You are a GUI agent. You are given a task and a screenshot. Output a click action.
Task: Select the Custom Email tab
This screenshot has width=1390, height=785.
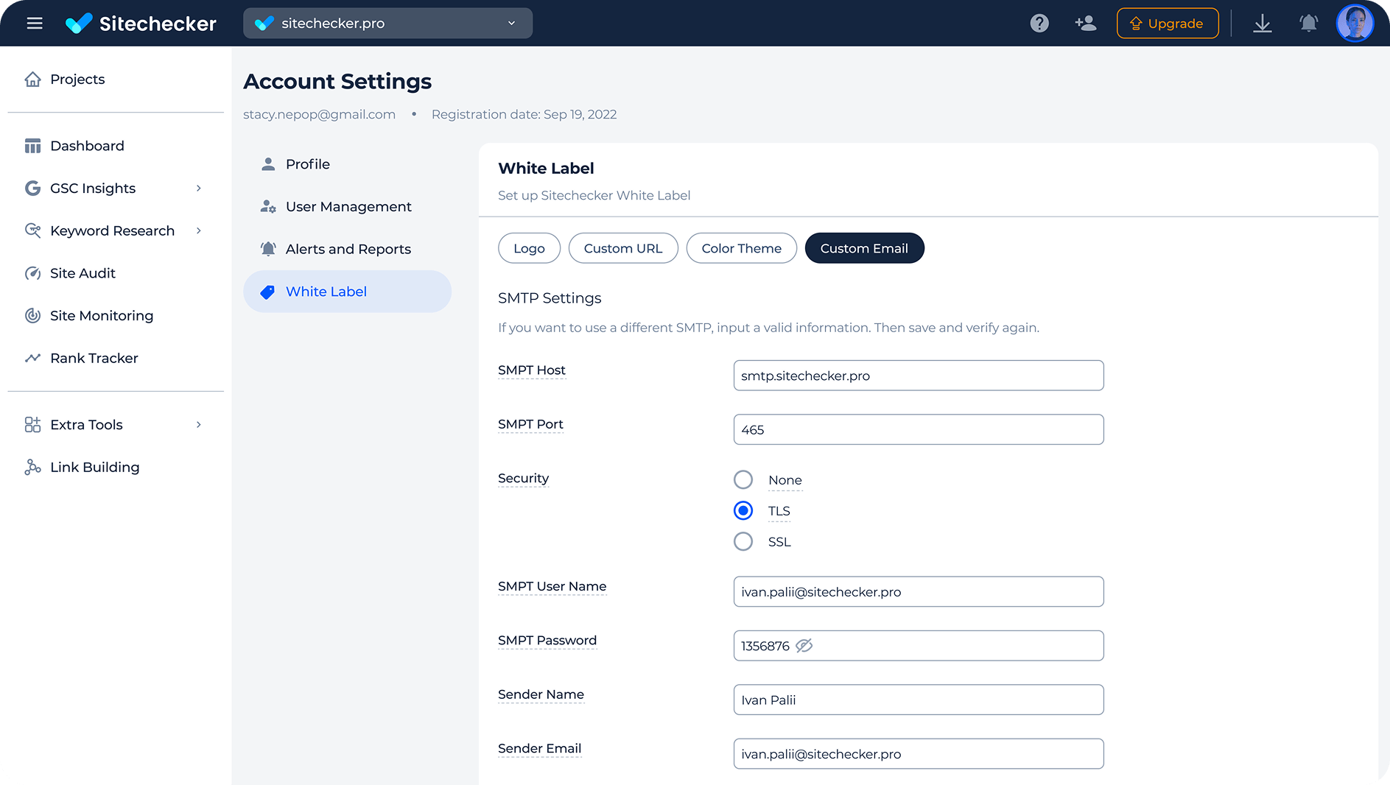864,248
